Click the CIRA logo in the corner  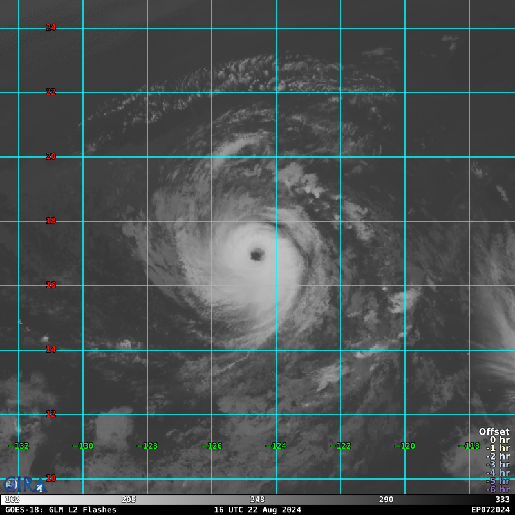[23, 484]
